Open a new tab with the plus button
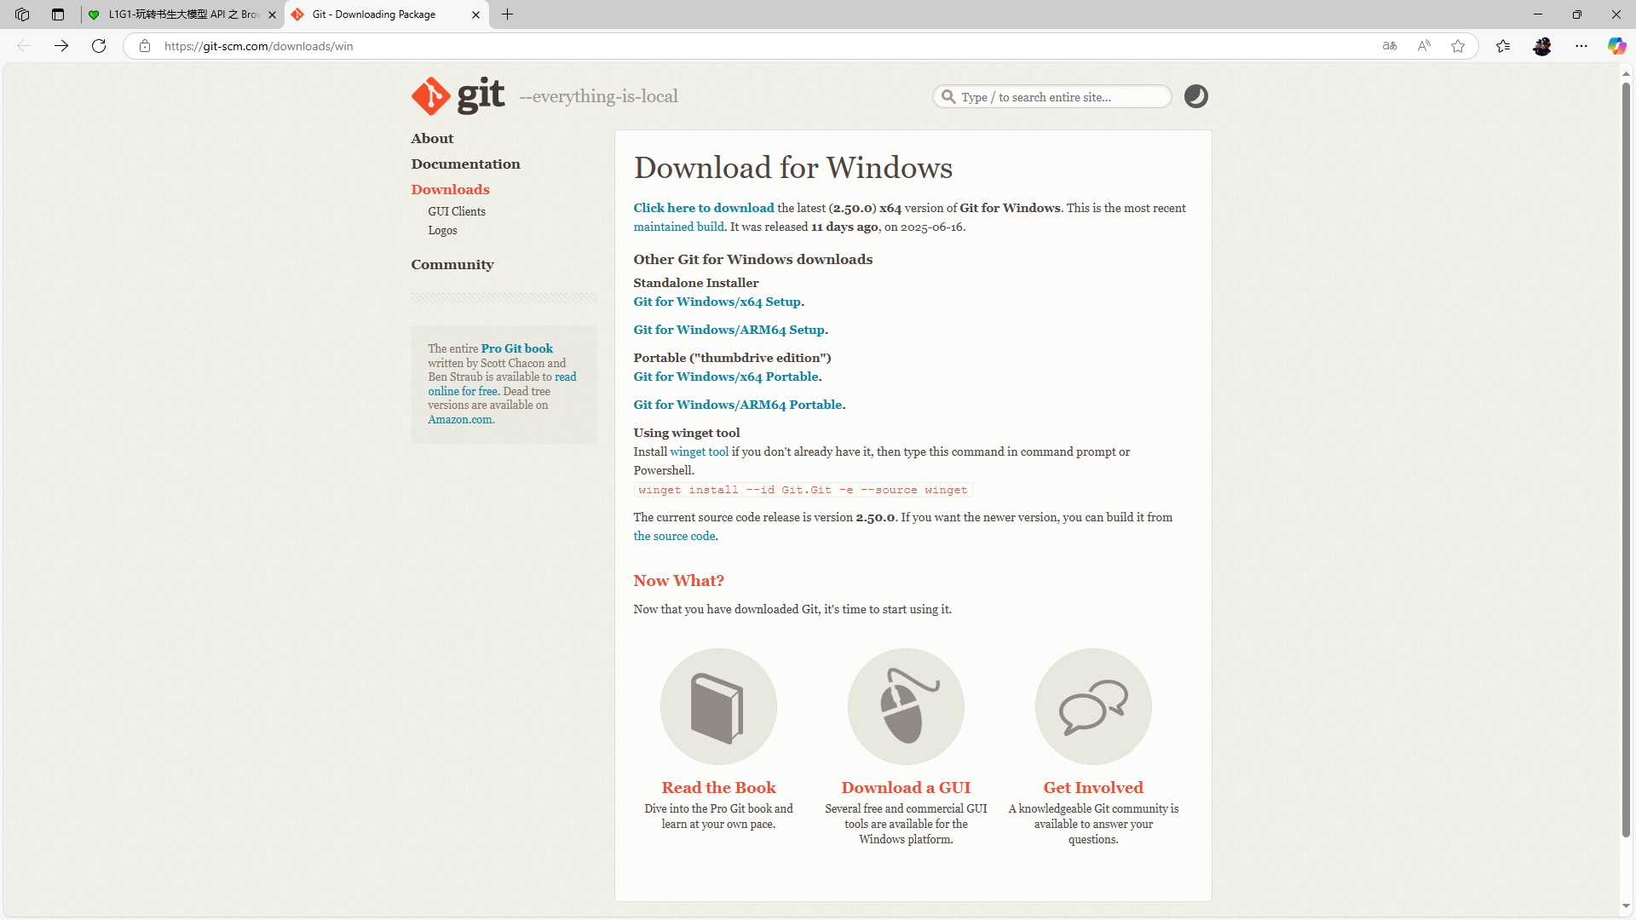The height and width of the screenshot is (920, 1636). 508,14
